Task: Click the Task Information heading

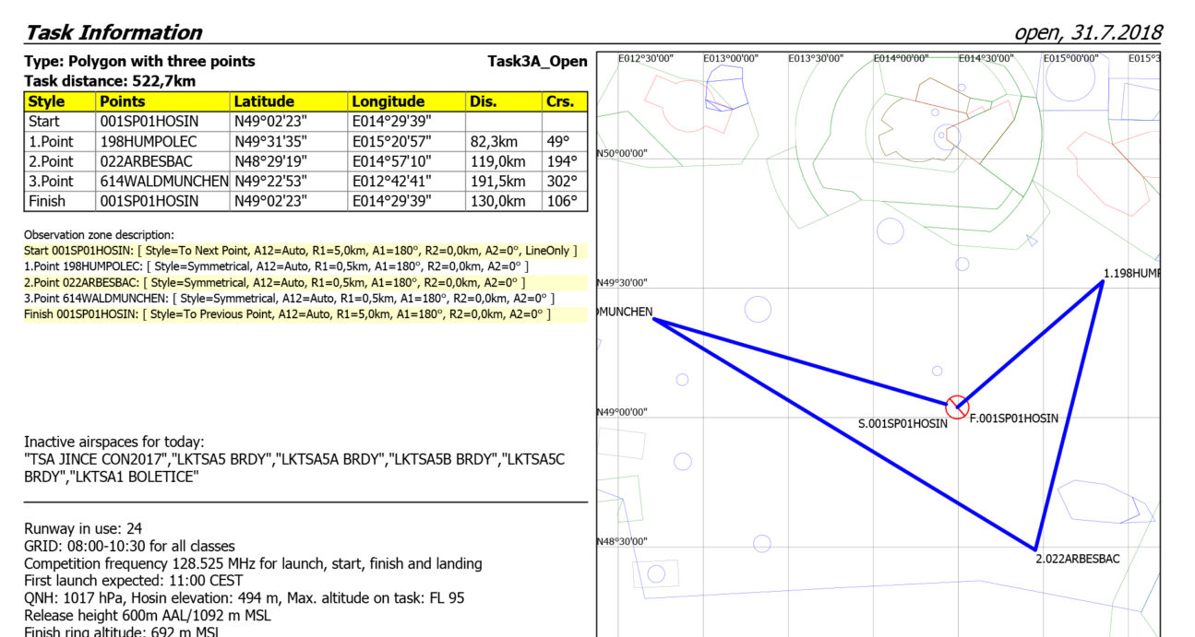Action: pos(113,32)
